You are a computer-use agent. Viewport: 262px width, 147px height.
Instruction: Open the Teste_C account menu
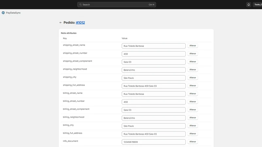(x=257, y=5)
